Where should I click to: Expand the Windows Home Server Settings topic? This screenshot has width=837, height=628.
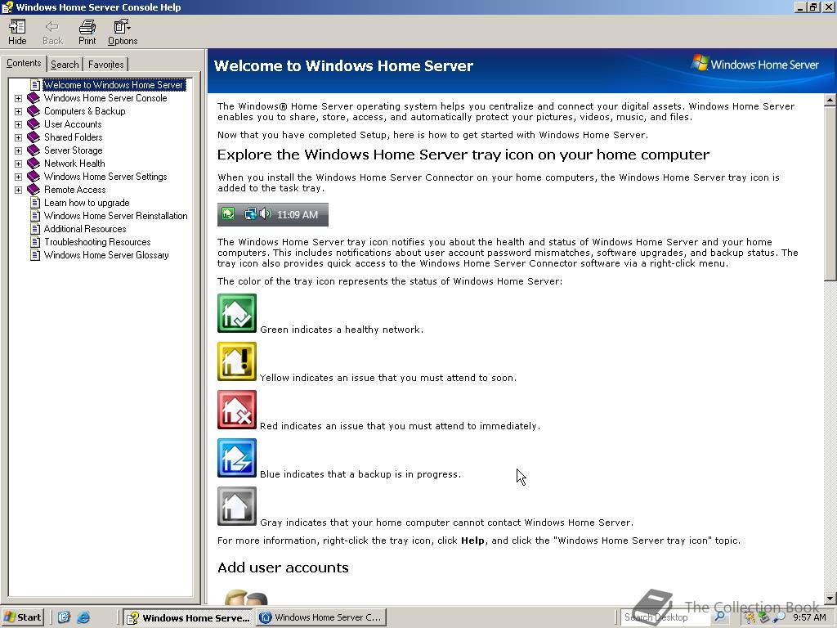point(18,177)
